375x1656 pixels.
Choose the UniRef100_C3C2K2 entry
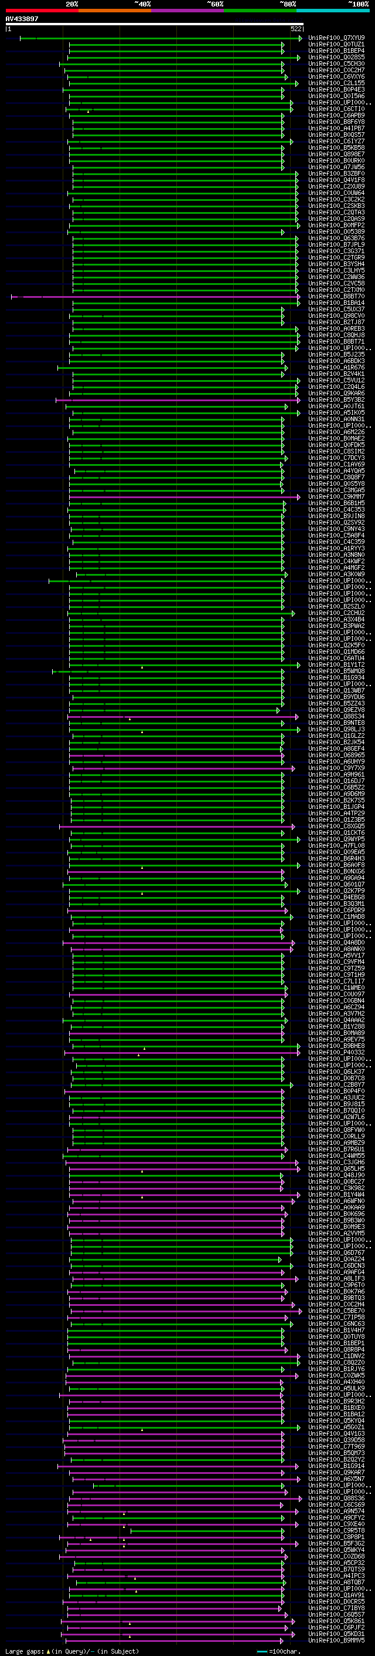click(336, 199)
